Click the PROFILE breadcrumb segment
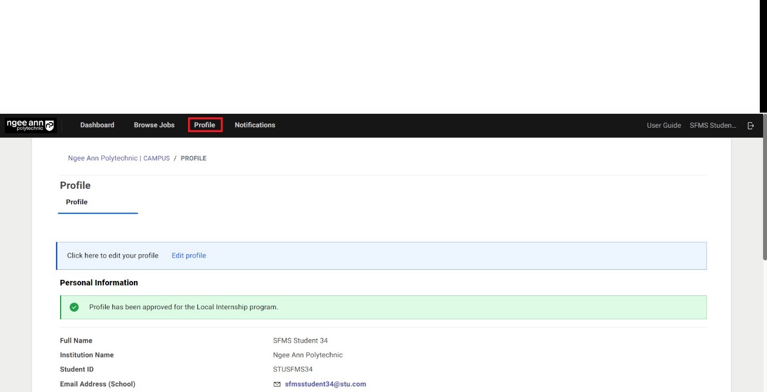 coord(194,158)
